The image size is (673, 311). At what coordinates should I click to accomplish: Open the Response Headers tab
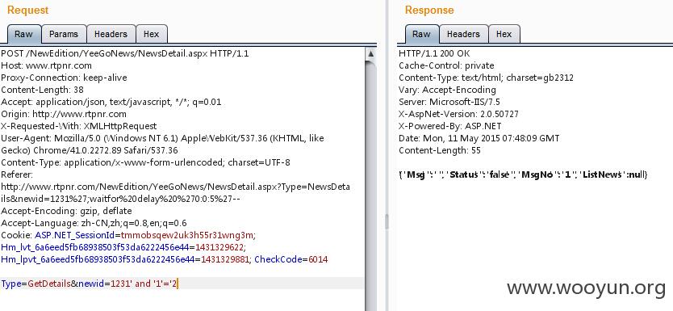click(x=463, y=34)
